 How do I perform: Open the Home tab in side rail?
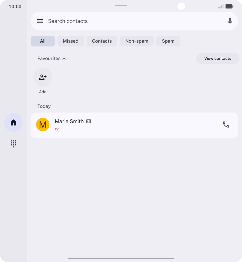13,123
